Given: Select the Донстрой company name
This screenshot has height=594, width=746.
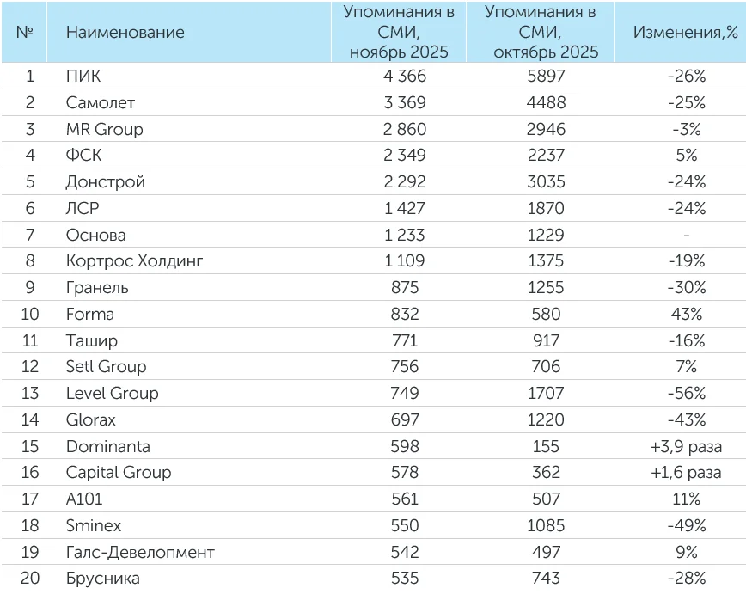Looking at the screenshot, I should coord(105,182).
